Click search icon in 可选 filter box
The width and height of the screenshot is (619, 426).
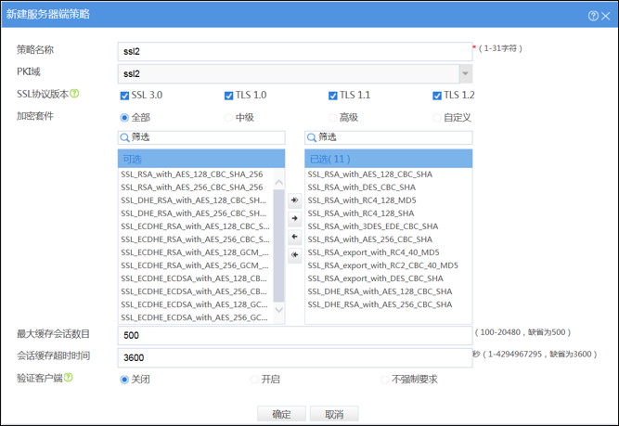click(125, 137)
